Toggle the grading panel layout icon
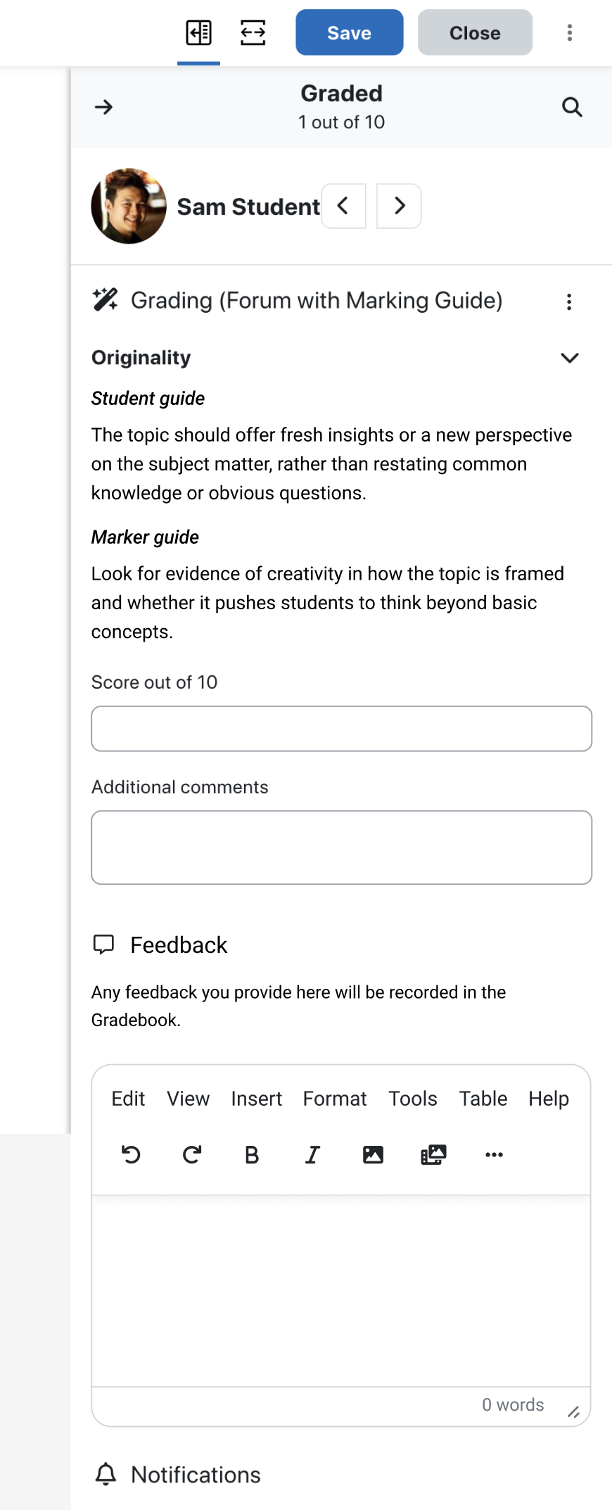Screen dimensions: 612x1510 point(198,32)
